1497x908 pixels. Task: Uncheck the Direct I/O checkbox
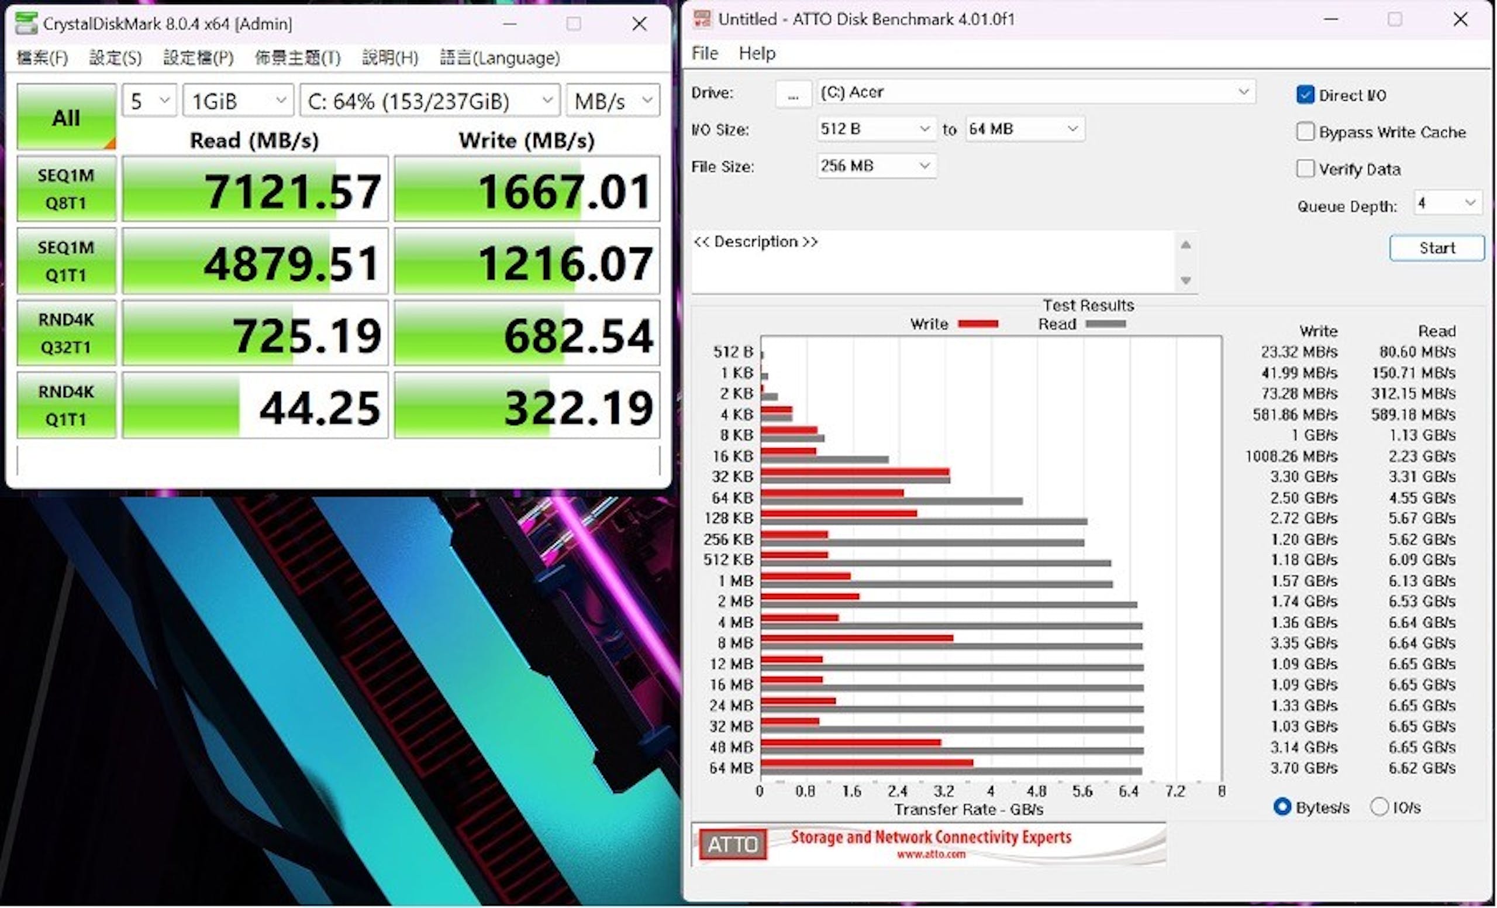pyautogui.click(x=1305, y=95)
